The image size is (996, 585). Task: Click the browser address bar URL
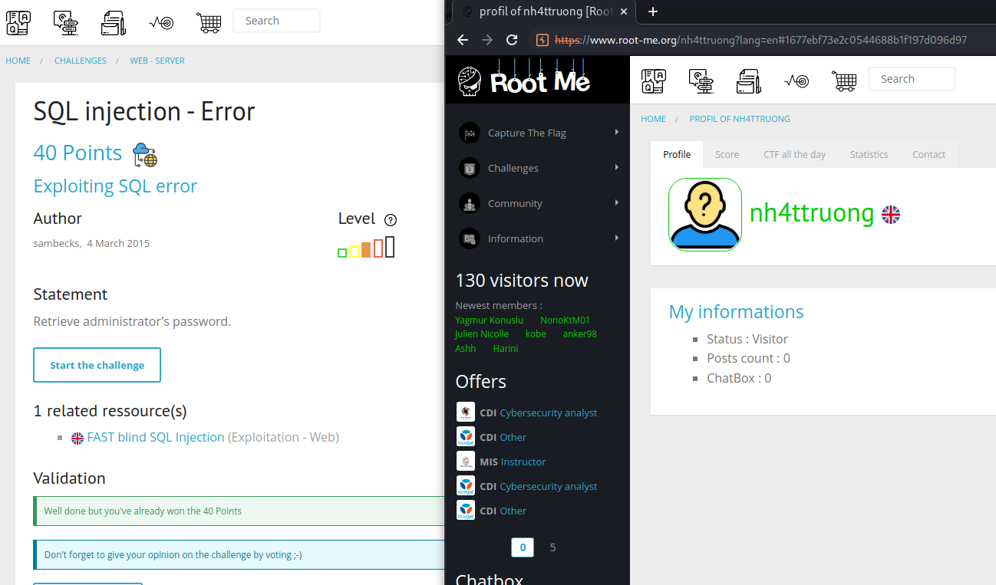click(760, 40)
